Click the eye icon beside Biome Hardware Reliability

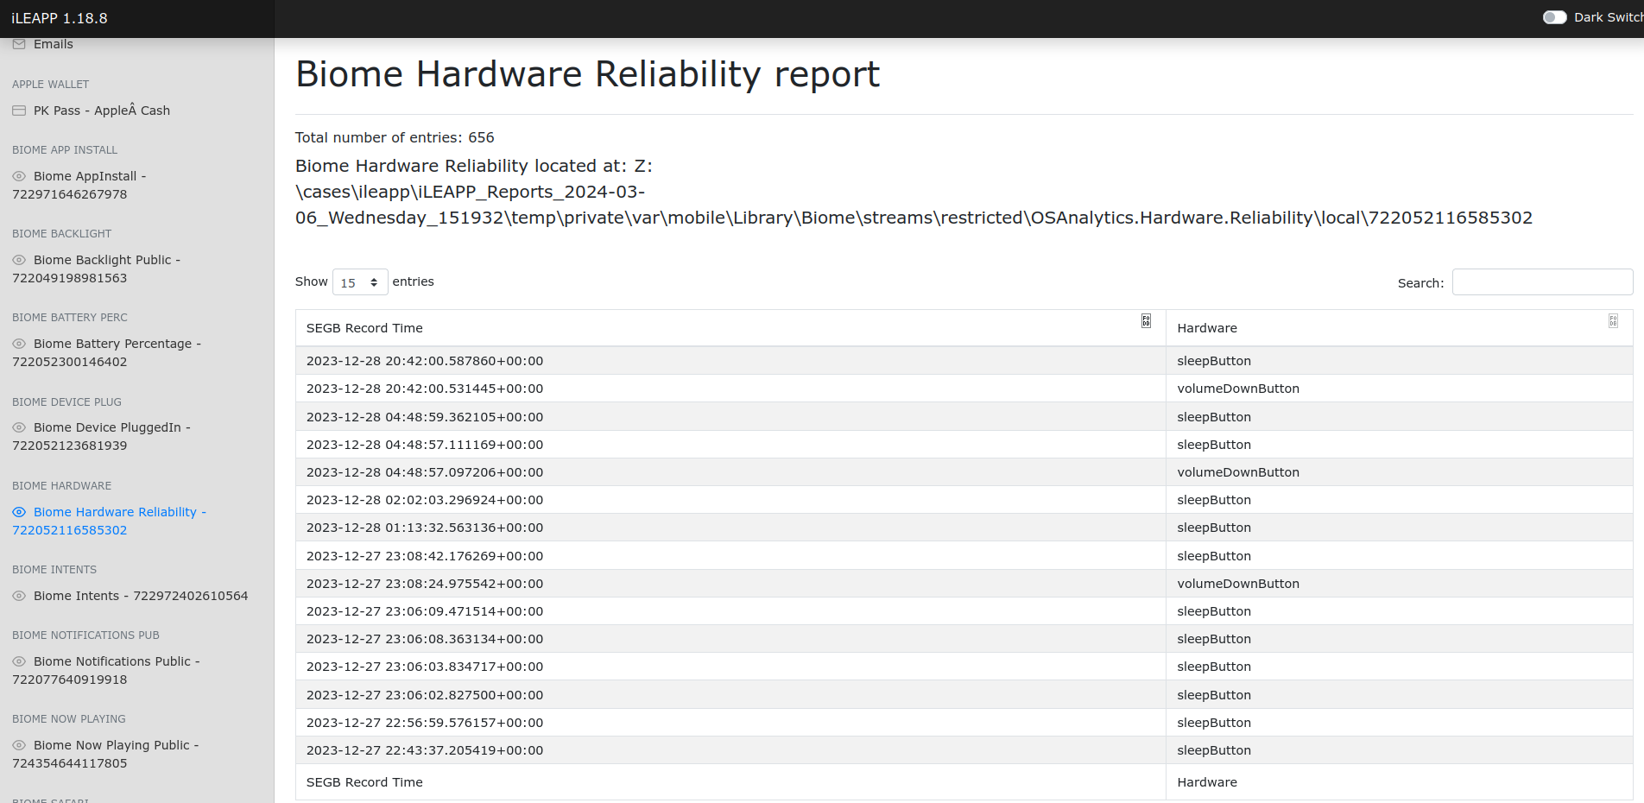tap(19, 512)
